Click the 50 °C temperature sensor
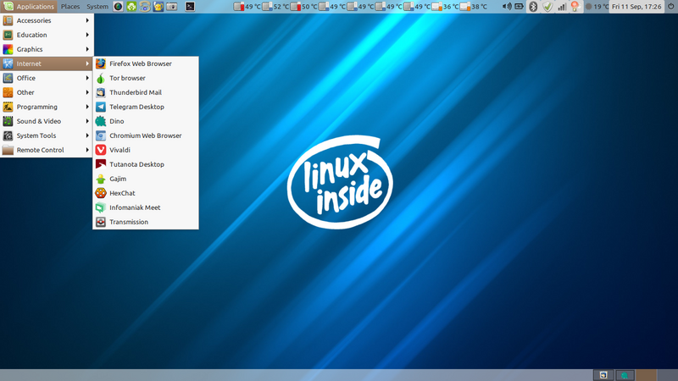 click(x=303, y=7)
